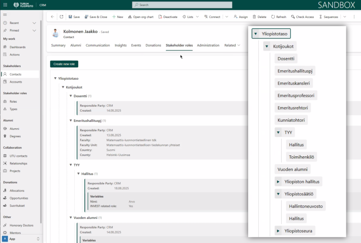Switch to the Communication tab
The width and height of the screenshot is (361, 243).
tap(98, 45)
